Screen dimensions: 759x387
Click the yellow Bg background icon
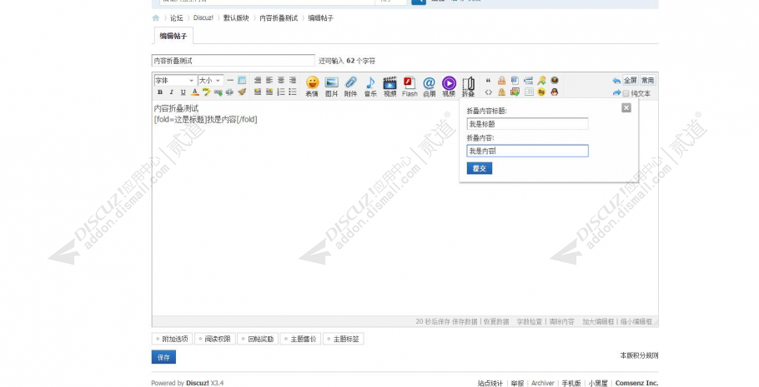point(541,92)
